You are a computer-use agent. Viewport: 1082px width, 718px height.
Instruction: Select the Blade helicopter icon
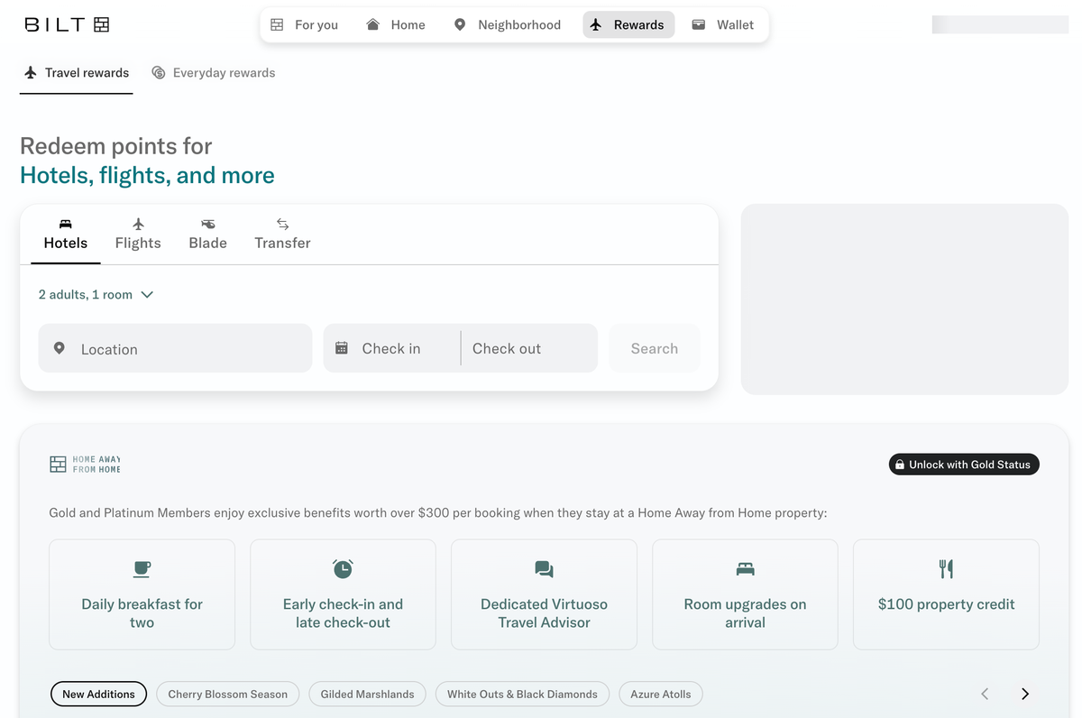coord(207,225)
